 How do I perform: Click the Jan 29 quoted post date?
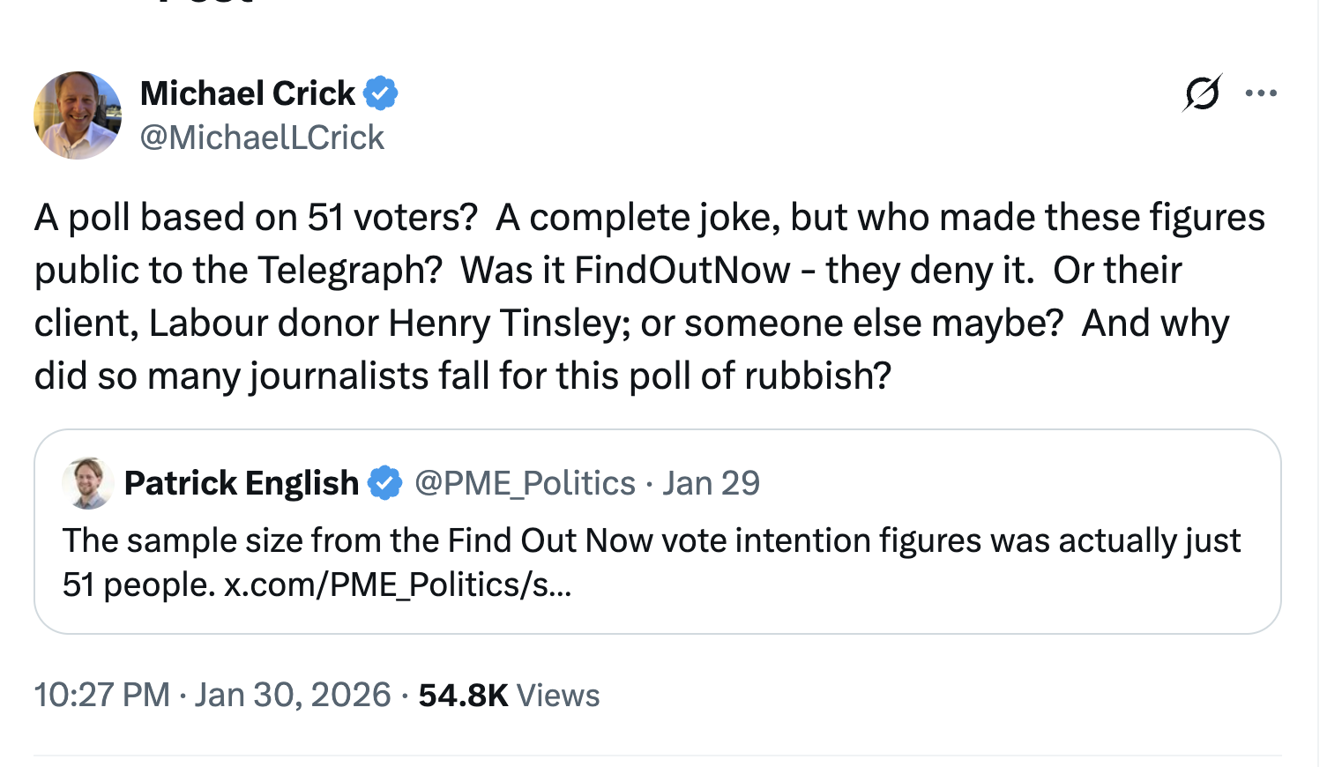point(711,483)
